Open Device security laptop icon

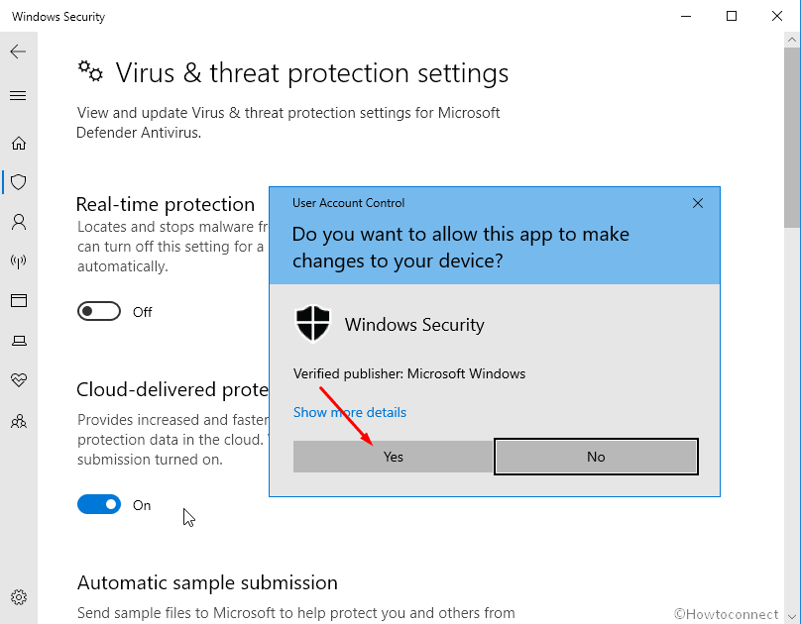(x=19, y=341)
